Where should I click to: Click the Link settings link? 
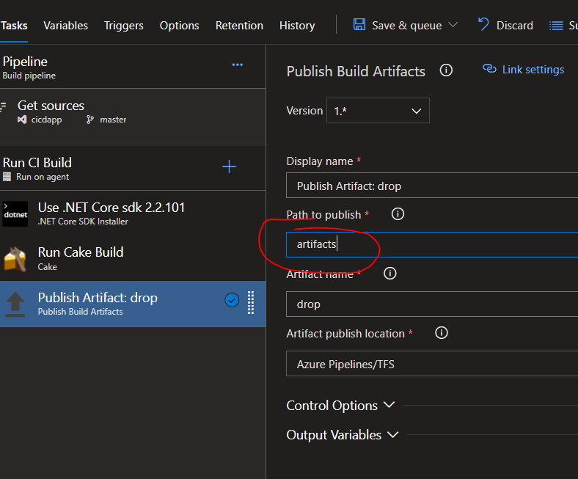coord(523,70)
